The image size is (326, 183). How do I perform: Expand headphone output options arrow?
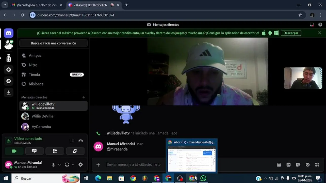pos(73,165)
